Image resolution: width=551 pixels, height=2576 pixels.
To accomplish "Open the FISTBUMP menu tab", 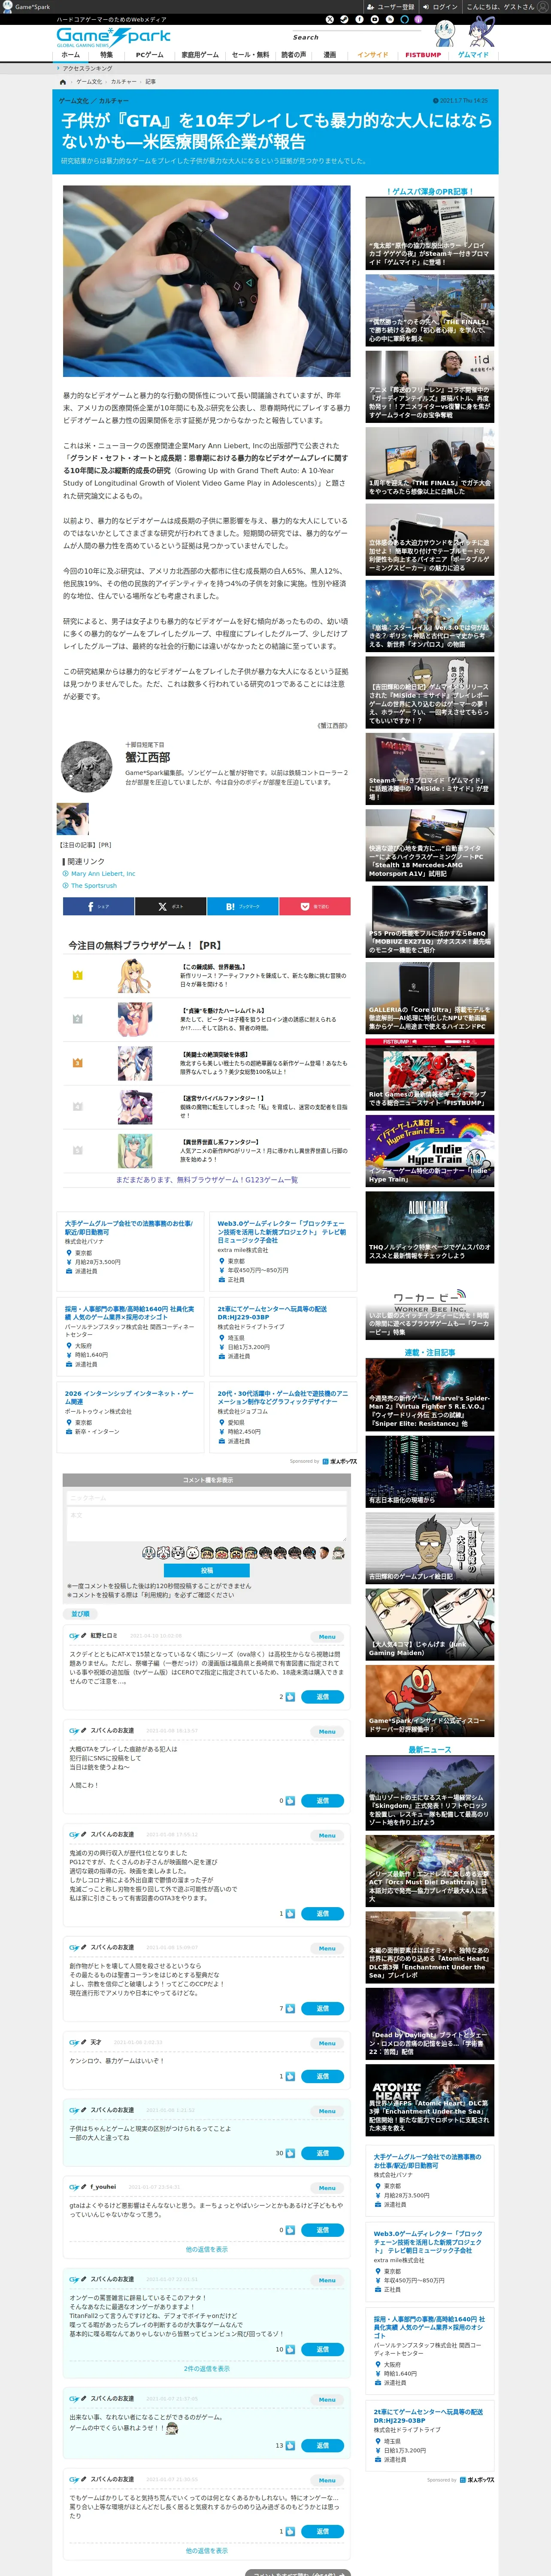I will coord(423,55).
